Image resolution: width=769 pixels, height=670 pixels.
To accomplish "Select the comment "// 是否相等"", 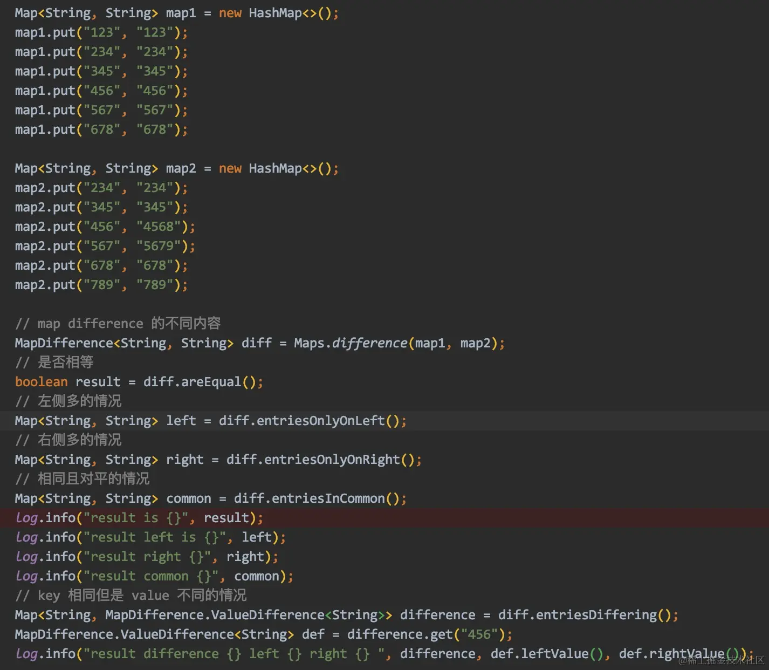I will (54, 363).
